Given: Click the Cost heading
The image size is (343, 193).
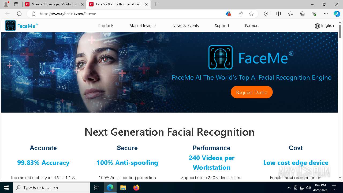Looking at the screenshot, I should click(x=296, y=148).
